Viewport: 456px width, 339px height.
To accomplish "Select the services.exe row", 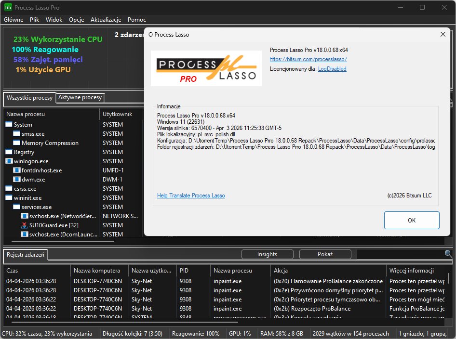I will coord(74,207).
